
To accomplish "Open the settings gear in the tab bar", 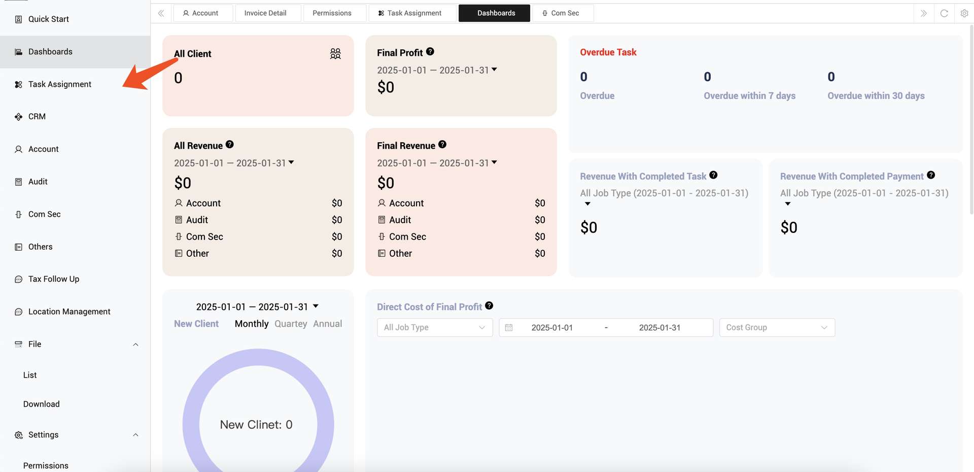I will click(964, 13).
